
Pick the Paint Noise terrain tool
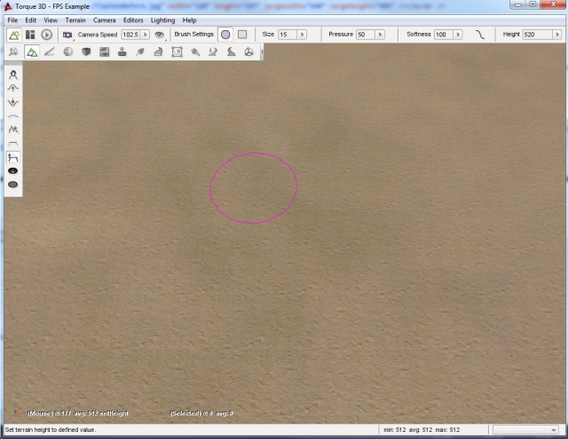coord(13,129)
